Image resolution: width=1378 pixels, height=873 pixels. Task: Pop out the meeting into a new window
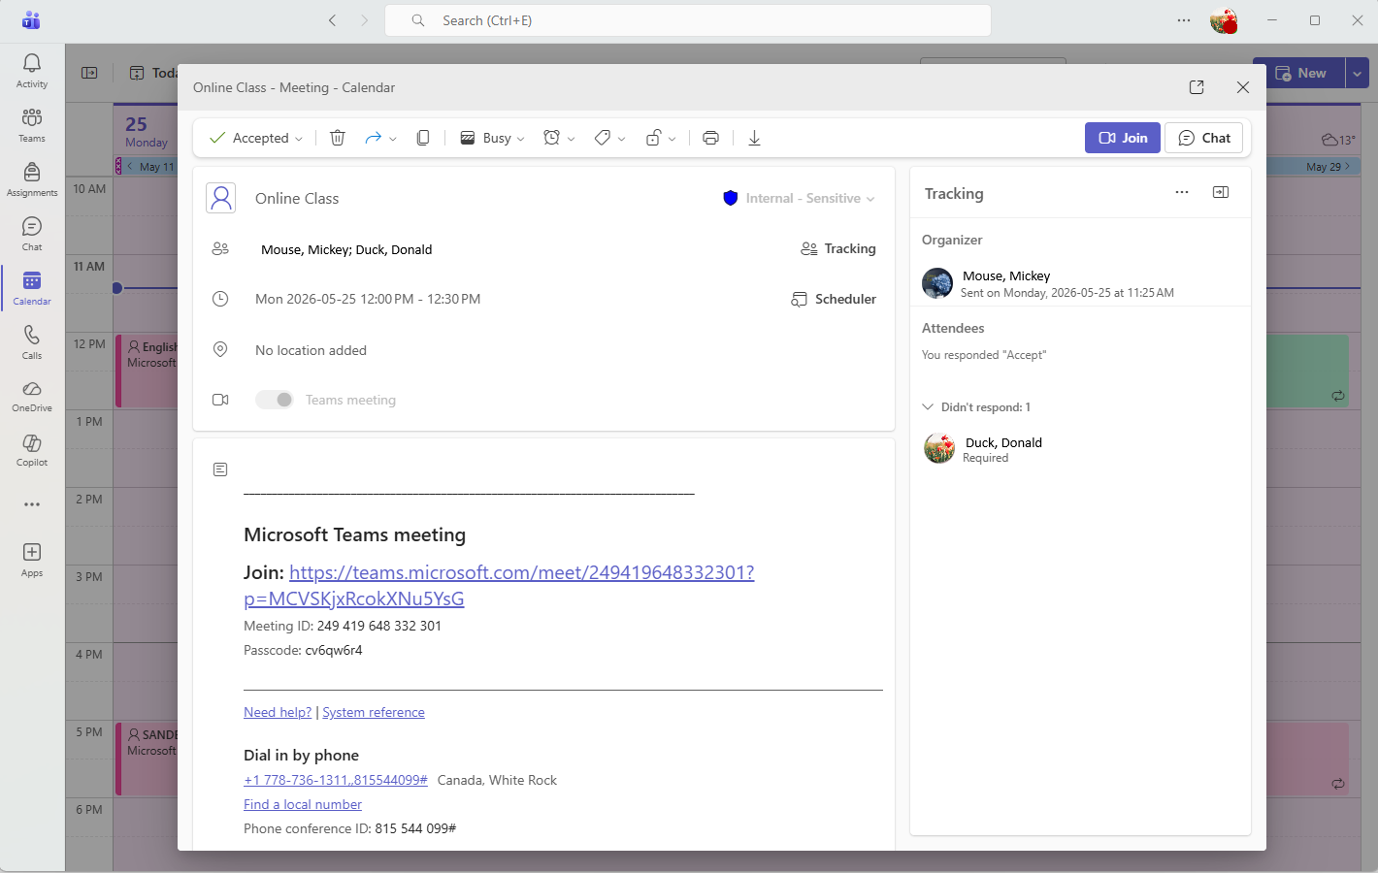click(1197, 87)
